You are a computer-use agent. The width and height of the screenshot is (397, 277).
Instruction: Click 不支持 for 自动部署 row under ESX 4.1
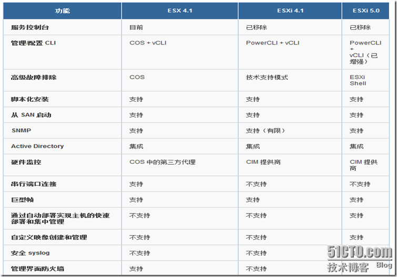click(140, 216)
